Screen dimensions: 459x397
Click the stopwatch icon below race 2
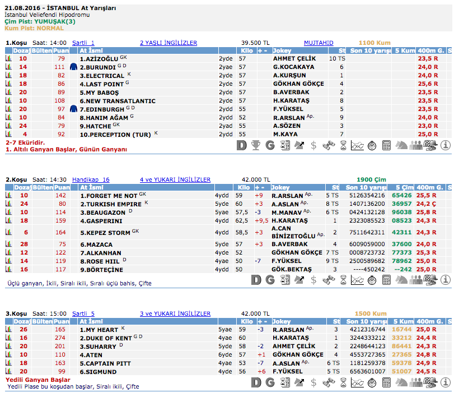tap(372, 279)
